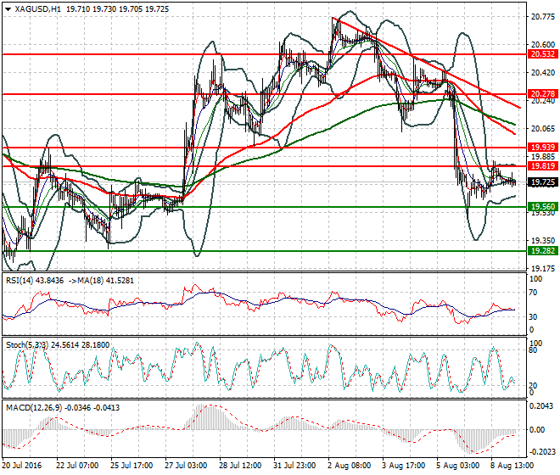
Task: Click the triangle next to XAGUSD,H1 title
Action: 8,9
